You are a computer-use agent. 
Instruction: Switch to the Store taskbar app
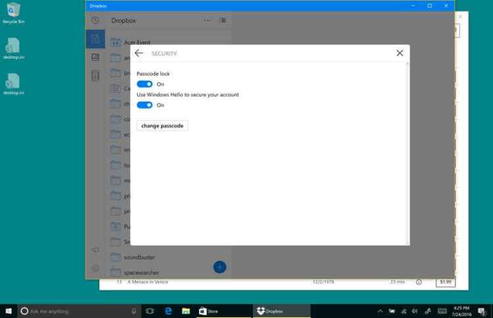[224, 311]
